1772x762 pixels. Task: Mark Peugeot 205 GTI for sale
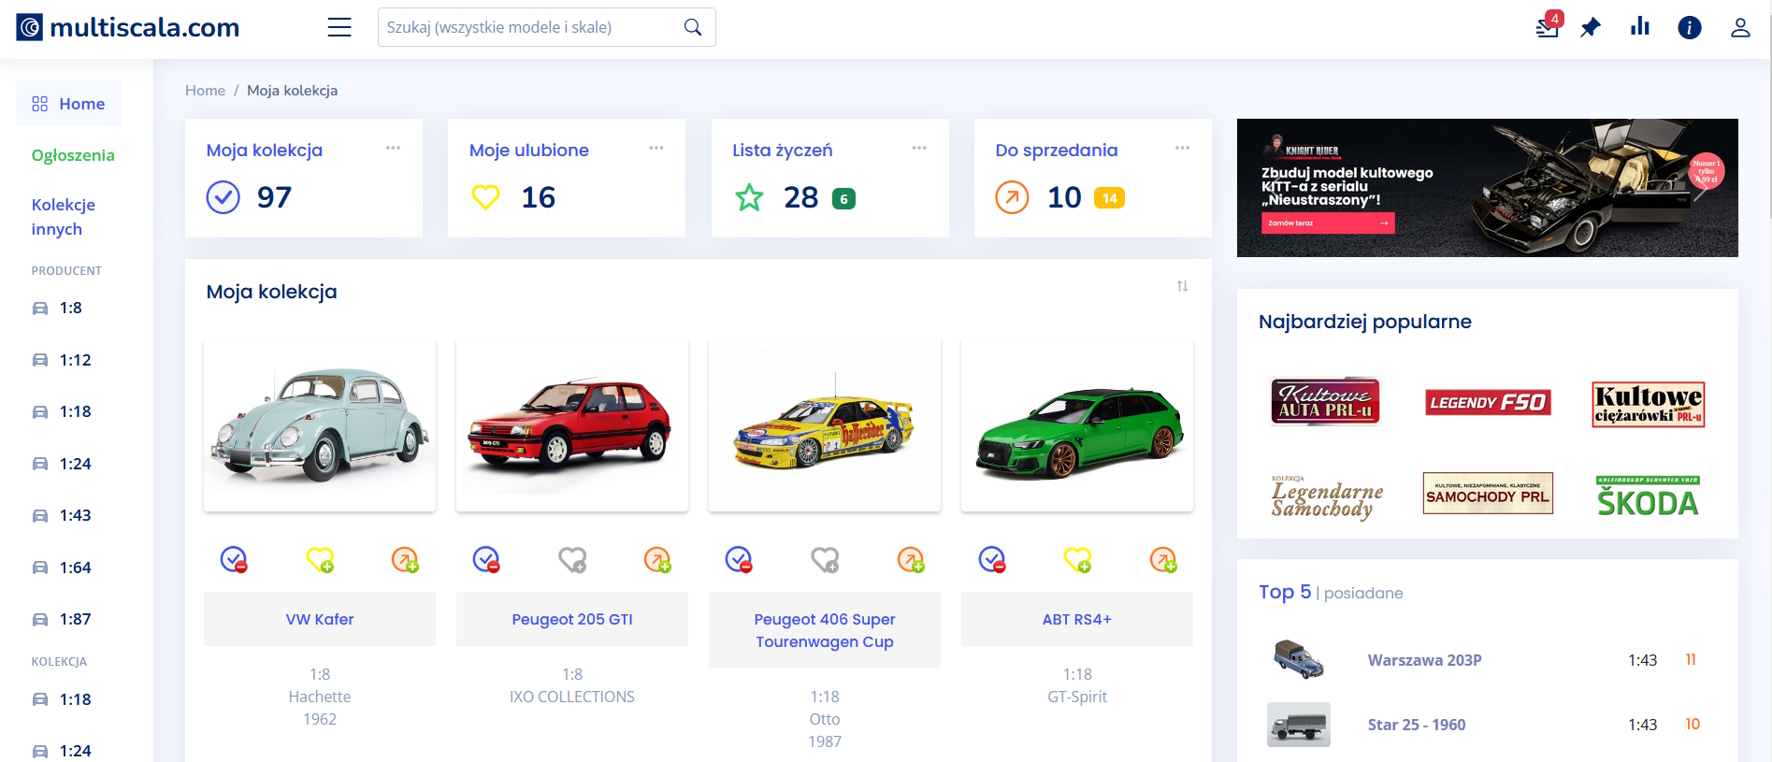(657, 560)
